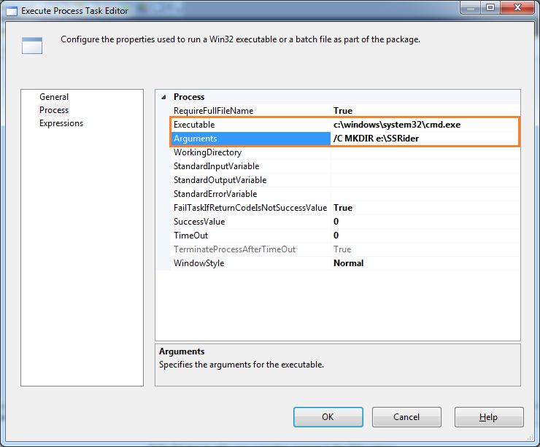The width and height of the screenshot is (540, 447).
Task: Edit the Executable path value
Action: coord(425,125)
